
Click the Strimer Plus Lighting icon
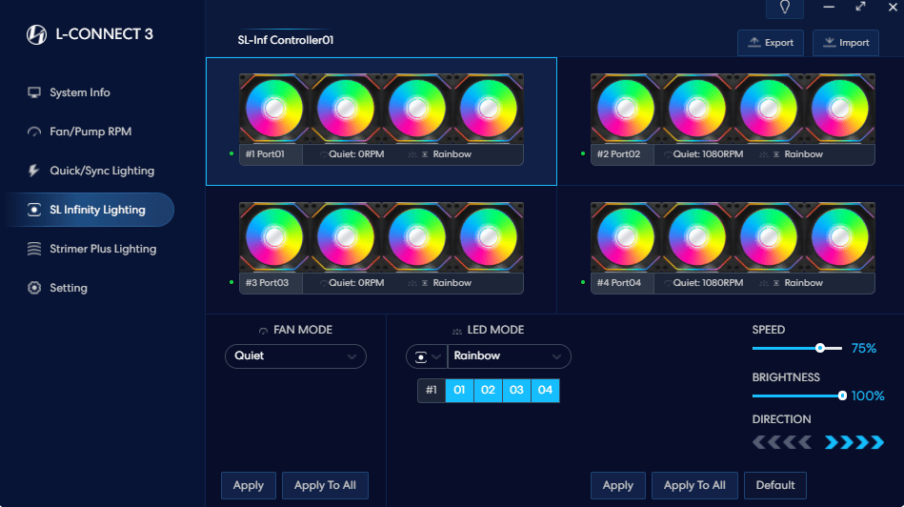coord(34,249)
